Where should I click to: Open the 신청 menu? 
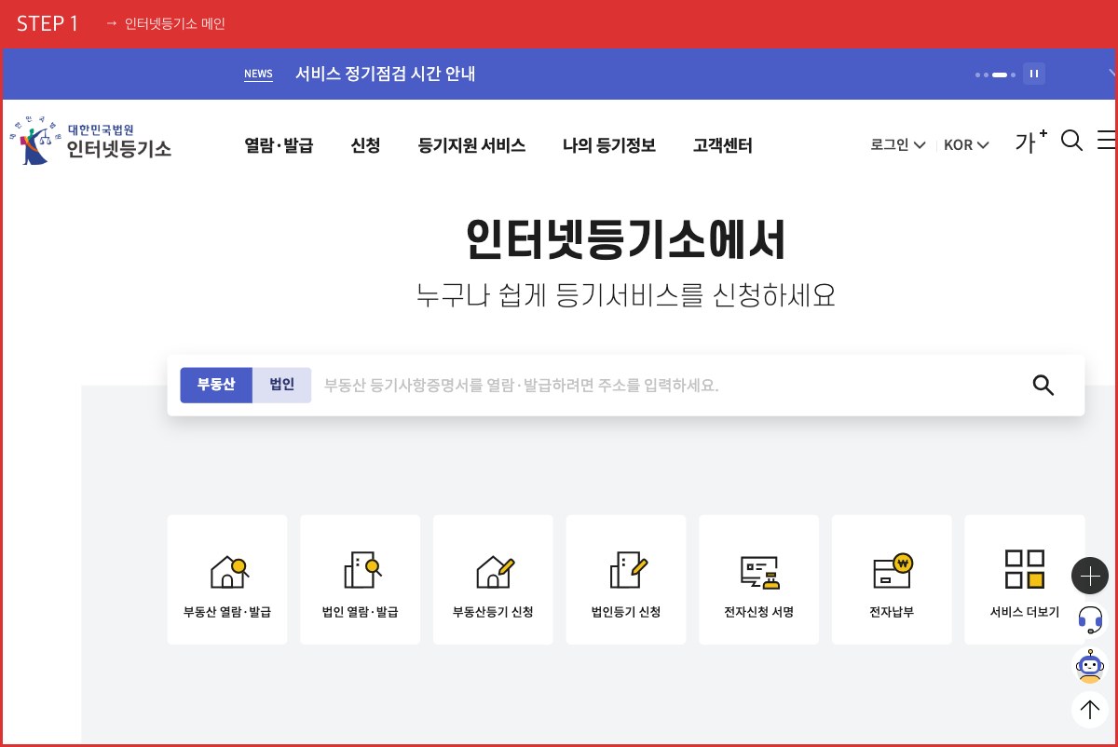tap(366, 145)
